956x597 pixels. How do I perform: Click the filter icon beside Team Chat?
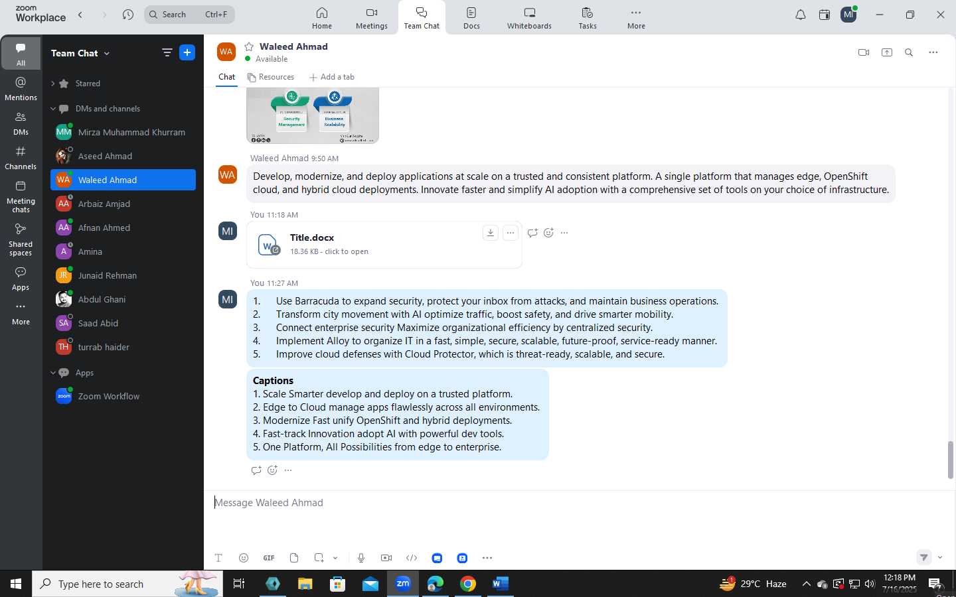tap(167, 52)
